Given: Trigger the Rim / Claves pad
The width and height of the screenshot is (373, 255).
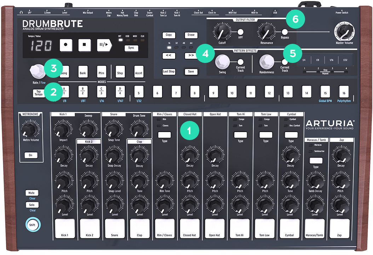Looking at the screenshot, I should point(165,228).
